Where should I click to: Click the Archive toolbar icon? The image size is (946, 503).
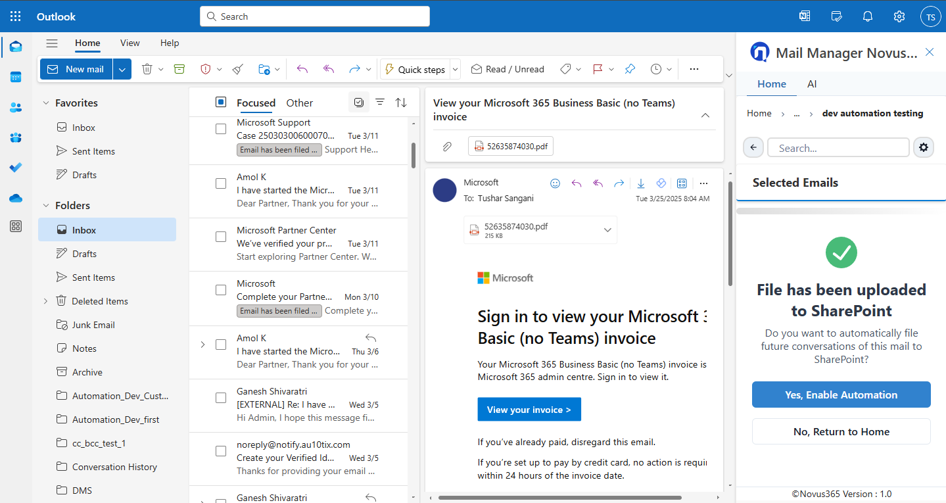click(x=179, y=69)
